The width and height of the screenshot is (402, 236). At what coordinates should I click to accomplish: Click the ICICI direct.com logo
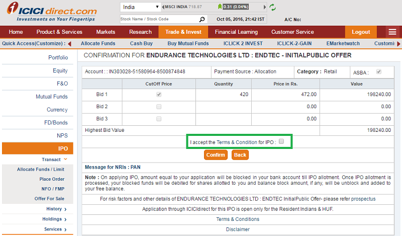pos(52,12)
